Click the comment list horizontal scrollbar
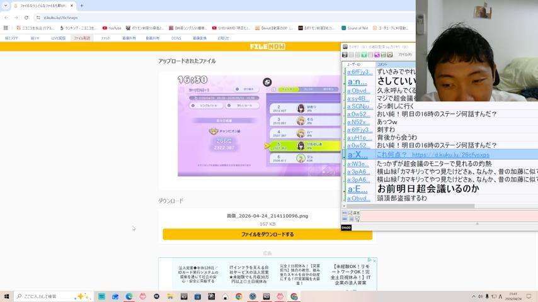 pos(410,206)
